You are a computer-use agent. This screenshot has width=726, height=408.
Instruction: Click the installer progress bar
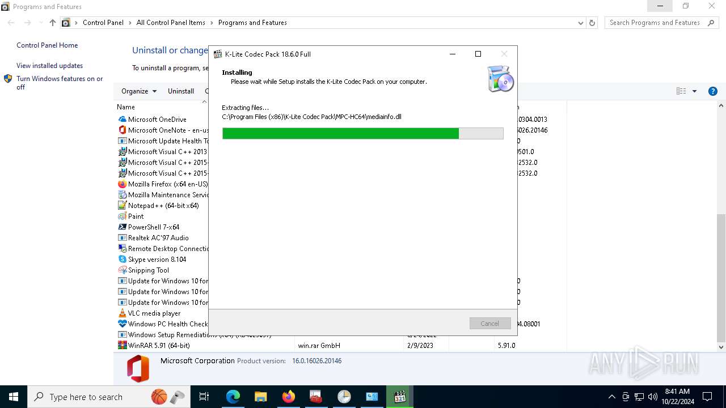(x=363, y=133)
